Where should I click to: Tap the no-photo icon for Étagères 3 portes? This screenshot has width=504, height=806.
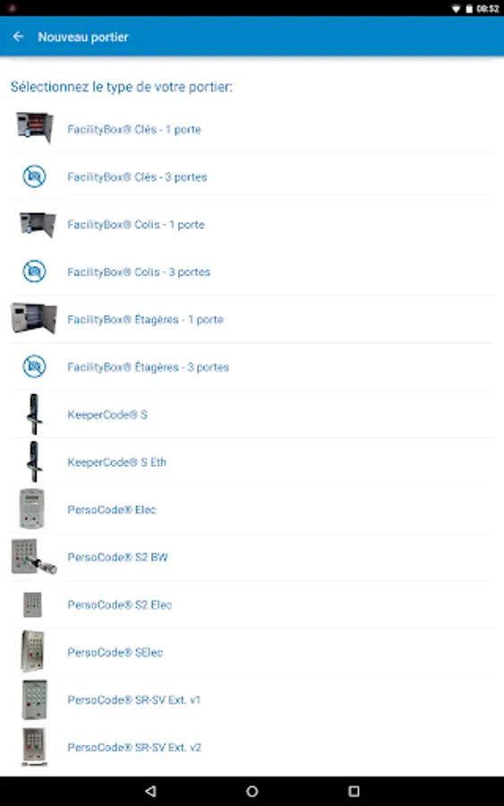point(34,366)
